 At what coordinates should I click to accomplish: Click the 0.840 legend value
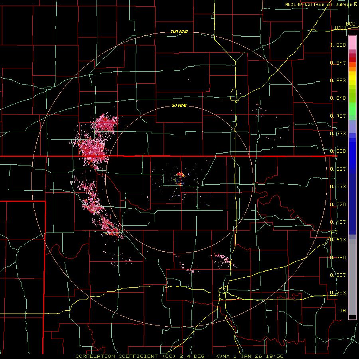coord(338,98)
